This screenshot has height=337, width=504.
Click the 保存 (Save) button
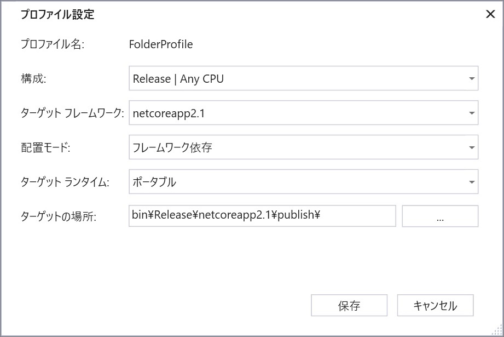[349, 305]
